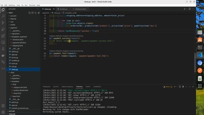The height and width of the screenshot is (115, 204).
Task: Open the Codeium braces view
Action: pyautogui.click(x=3, y=68)
